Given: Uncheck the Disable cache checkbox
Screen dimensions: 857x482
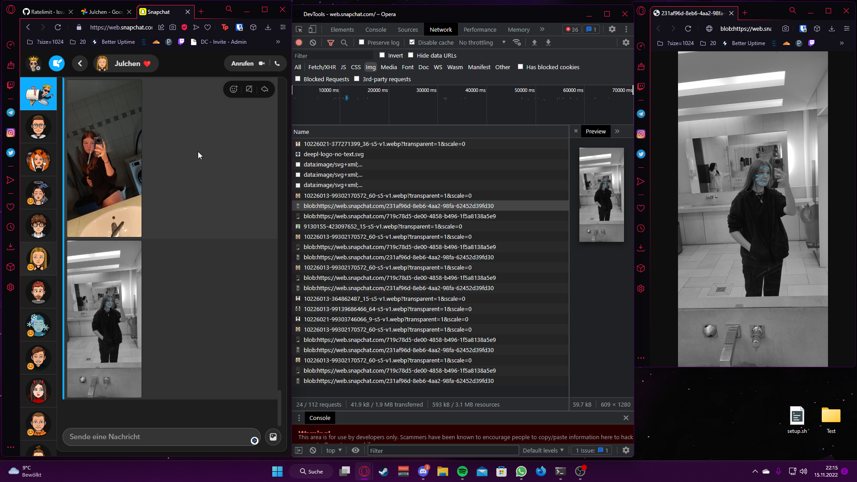Looking at the screenshot, I should coord(412,42).
